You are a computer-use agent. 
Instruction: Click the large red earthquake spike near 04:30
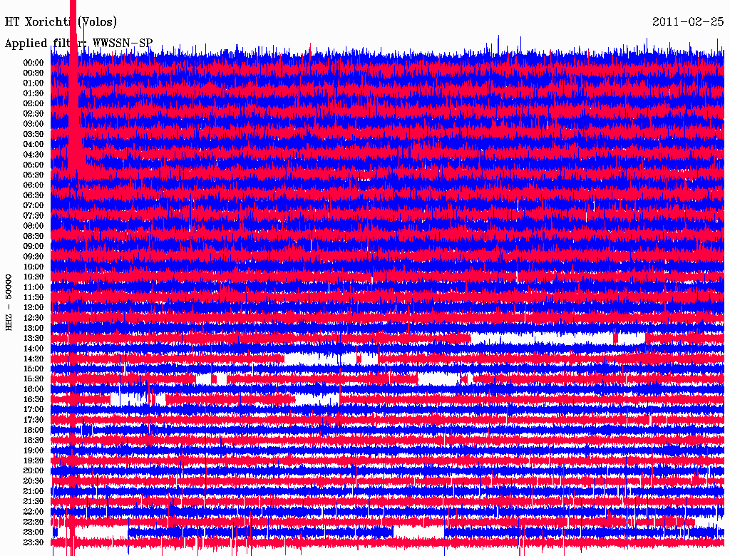[x=75, y=143]
